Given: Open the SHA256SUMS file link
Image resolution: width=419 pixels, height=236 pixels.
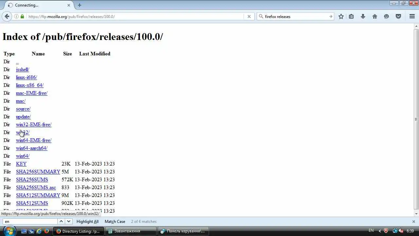Looking at the screenshot, I should (32, 180).
